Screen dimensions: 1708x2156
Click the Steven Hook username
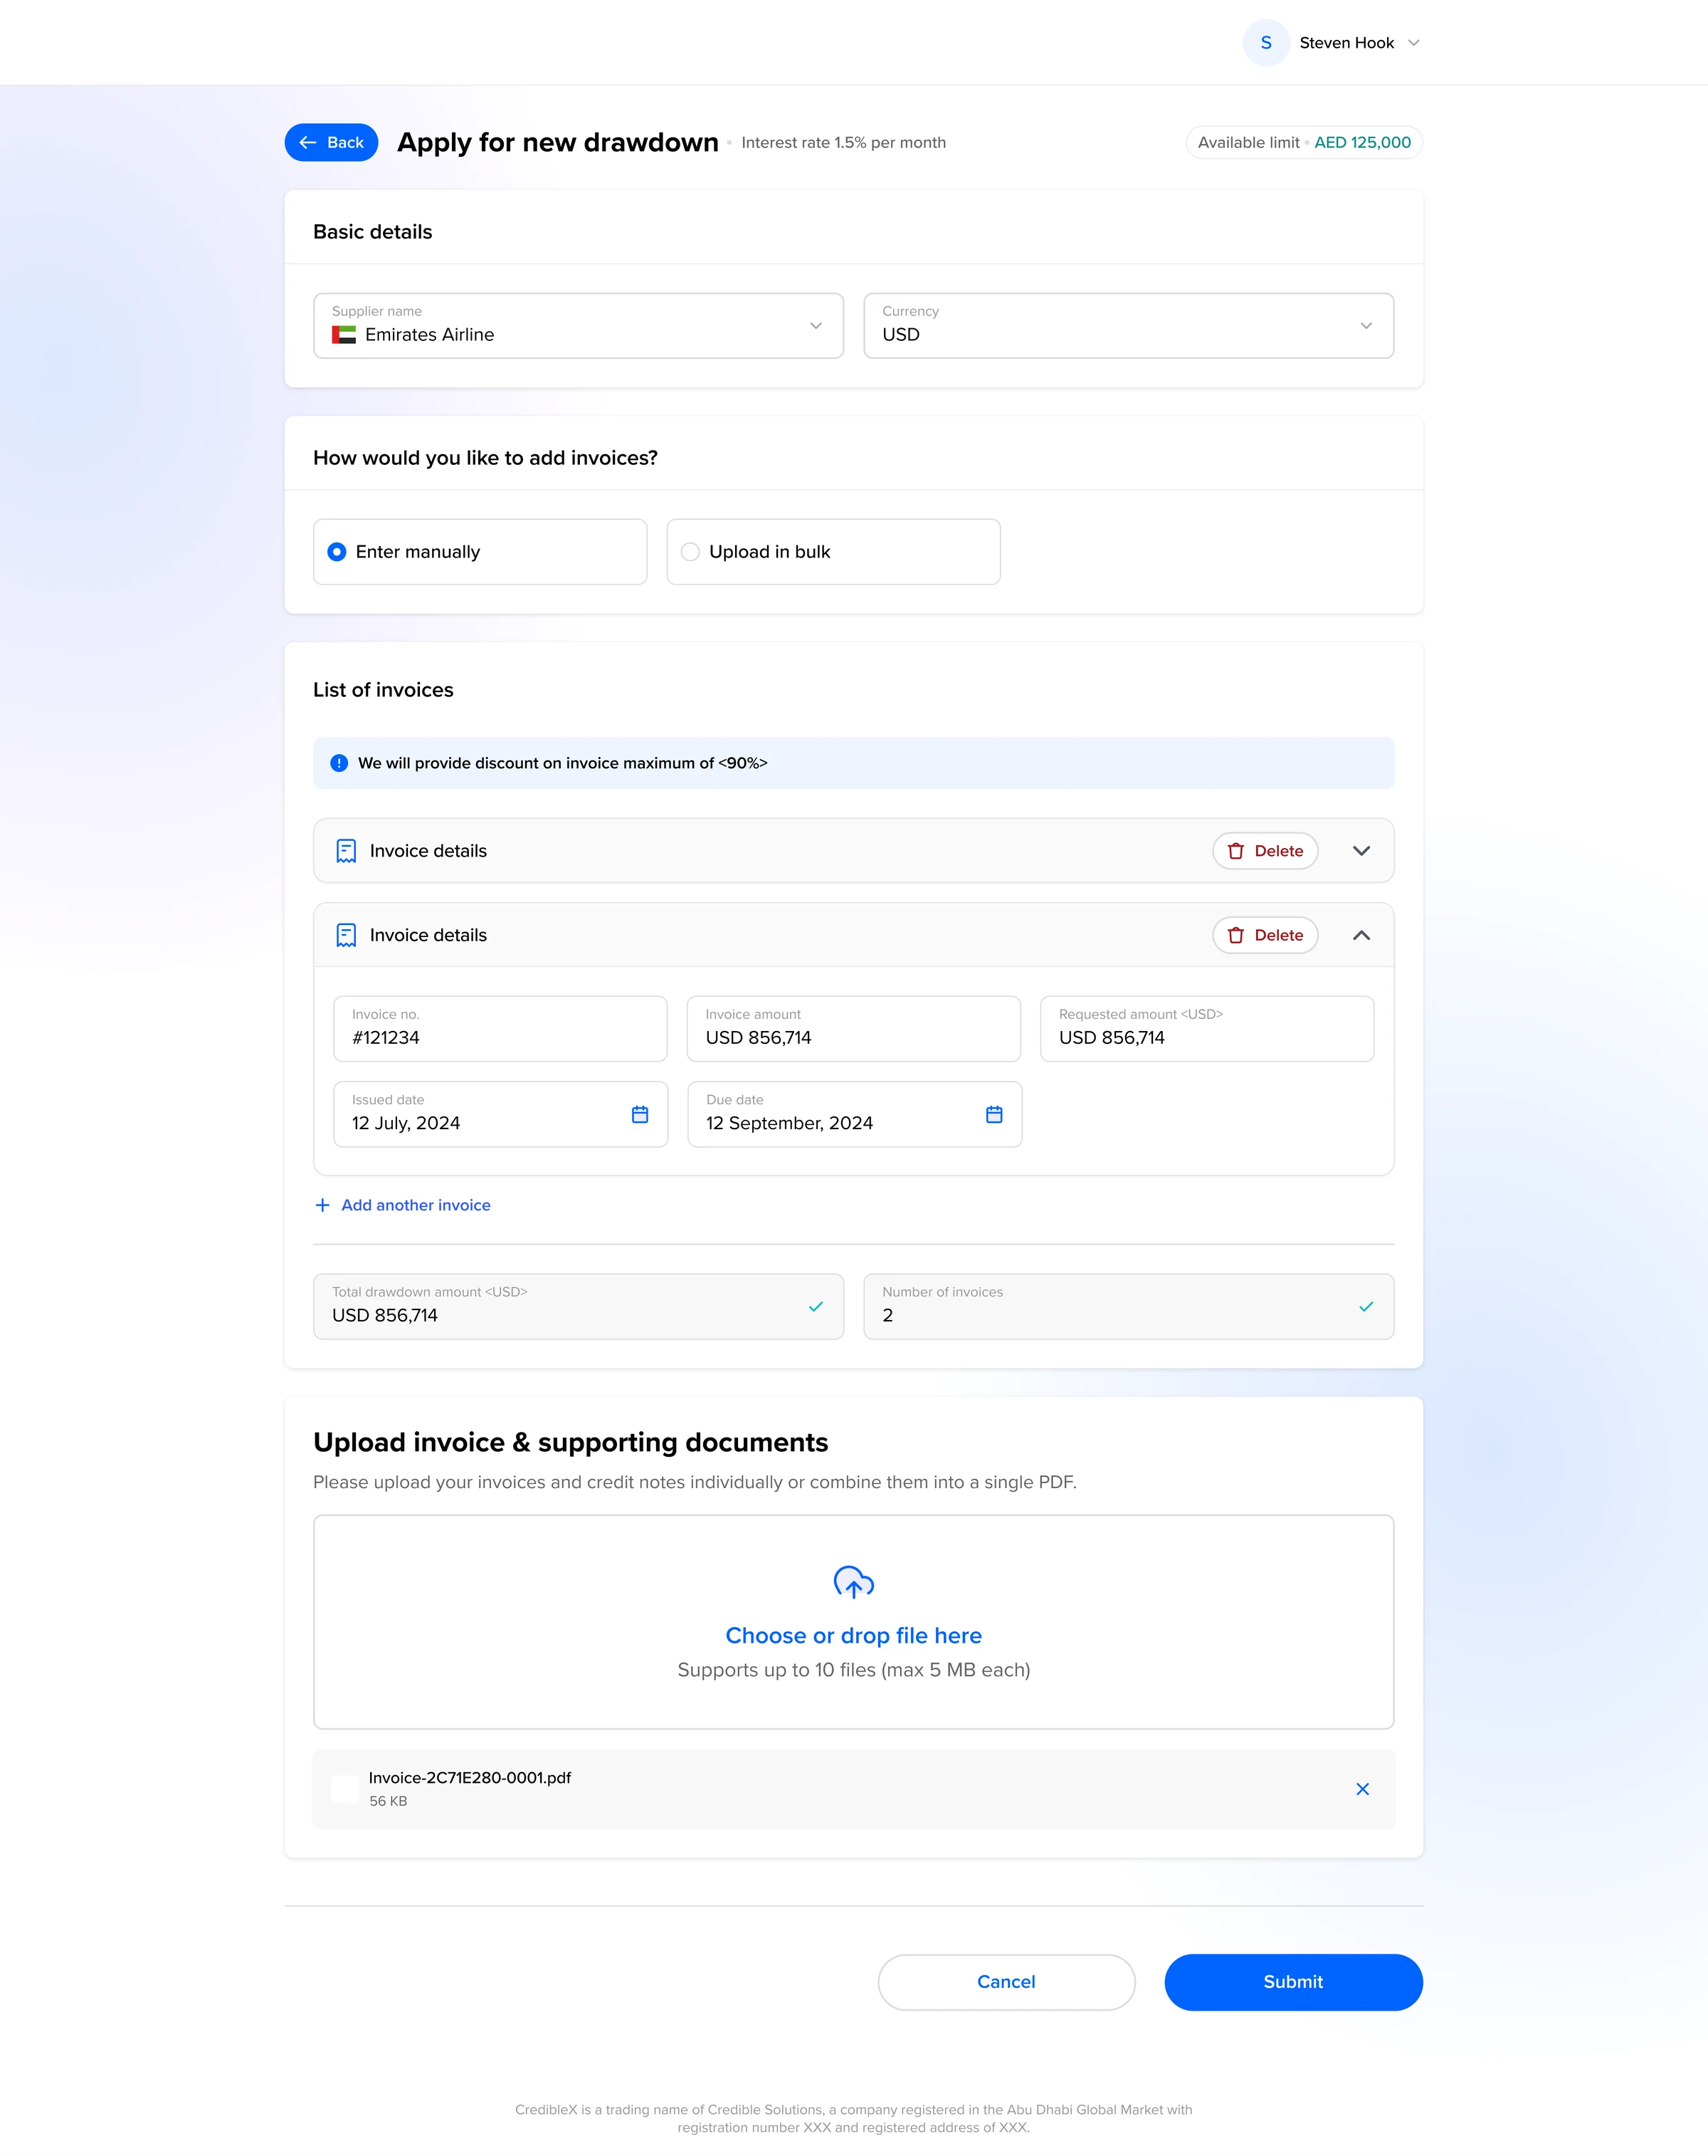pos(1346,43)
